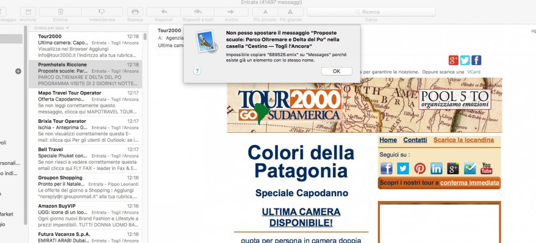536x243 pixels.
Task: Click the Inoltra forward arrow
Action: pyautogui.click(x=231, y=12)
